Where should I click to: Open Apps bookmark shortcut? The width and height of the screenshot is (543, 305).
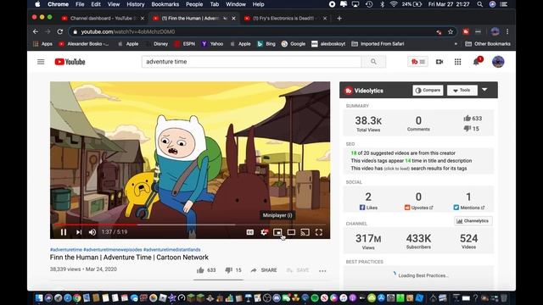click(42, 44)
